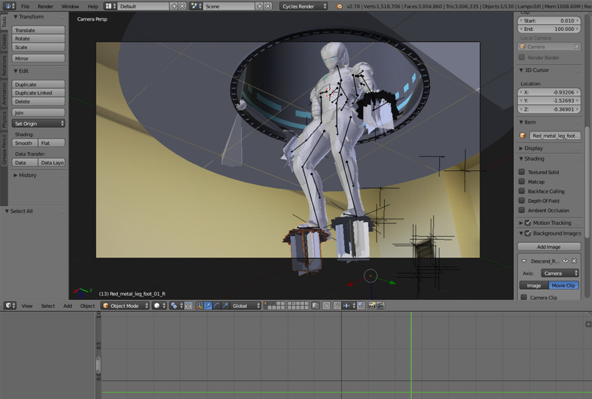Open the 3D view Add menu
The image size is (592, 399).
pyautogui.click(x=67, y=305)
